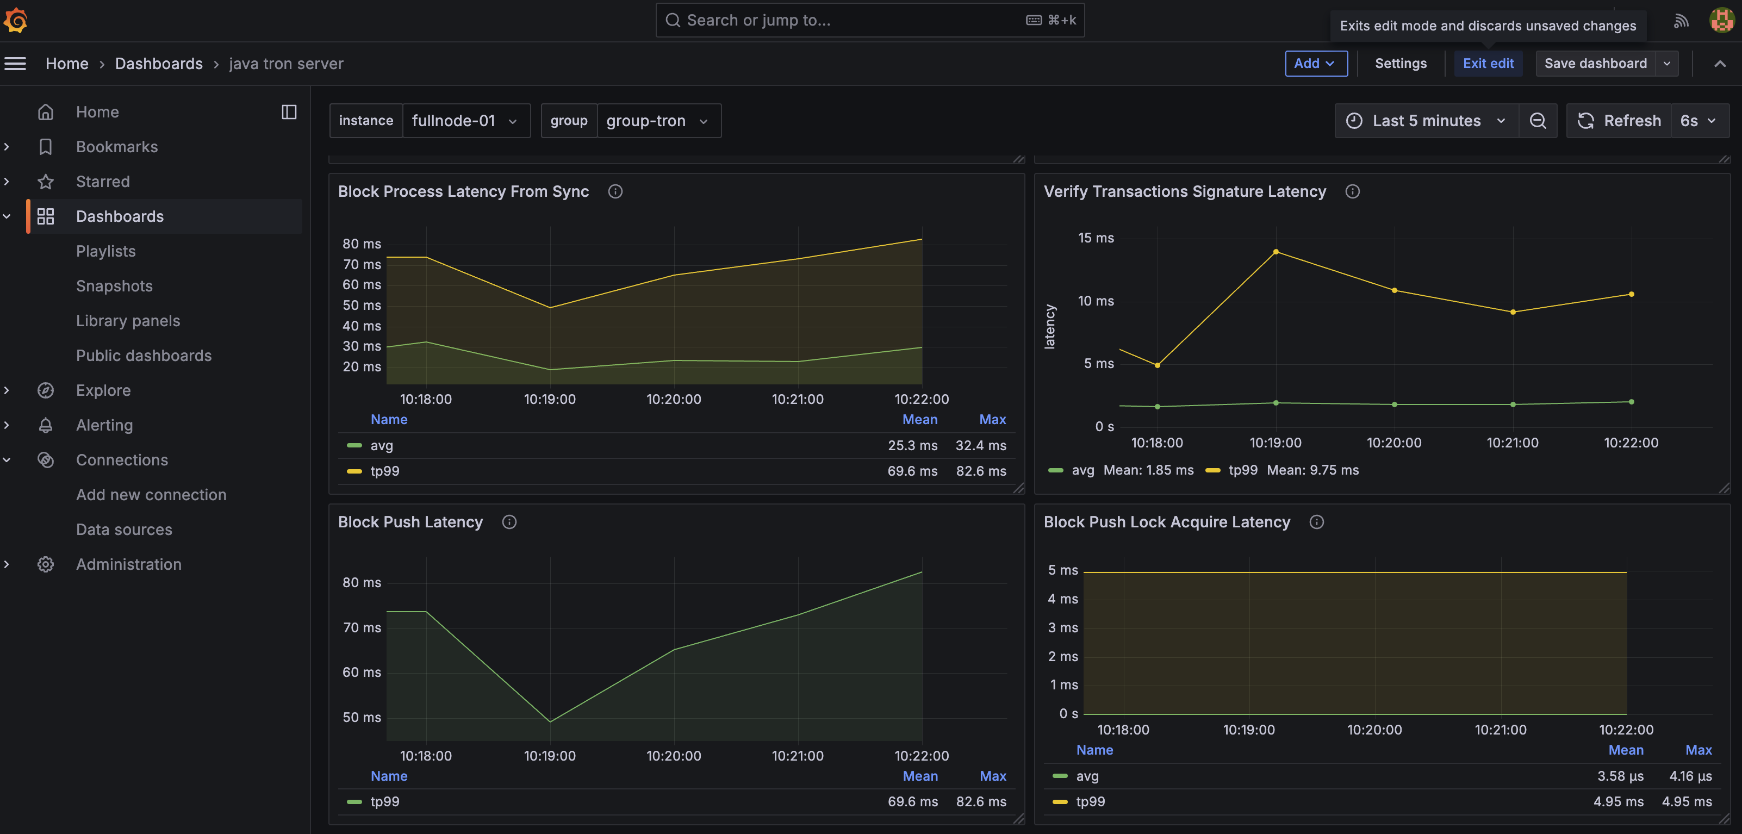Collapse the top toolbar with chevron up

[1720, 64]
